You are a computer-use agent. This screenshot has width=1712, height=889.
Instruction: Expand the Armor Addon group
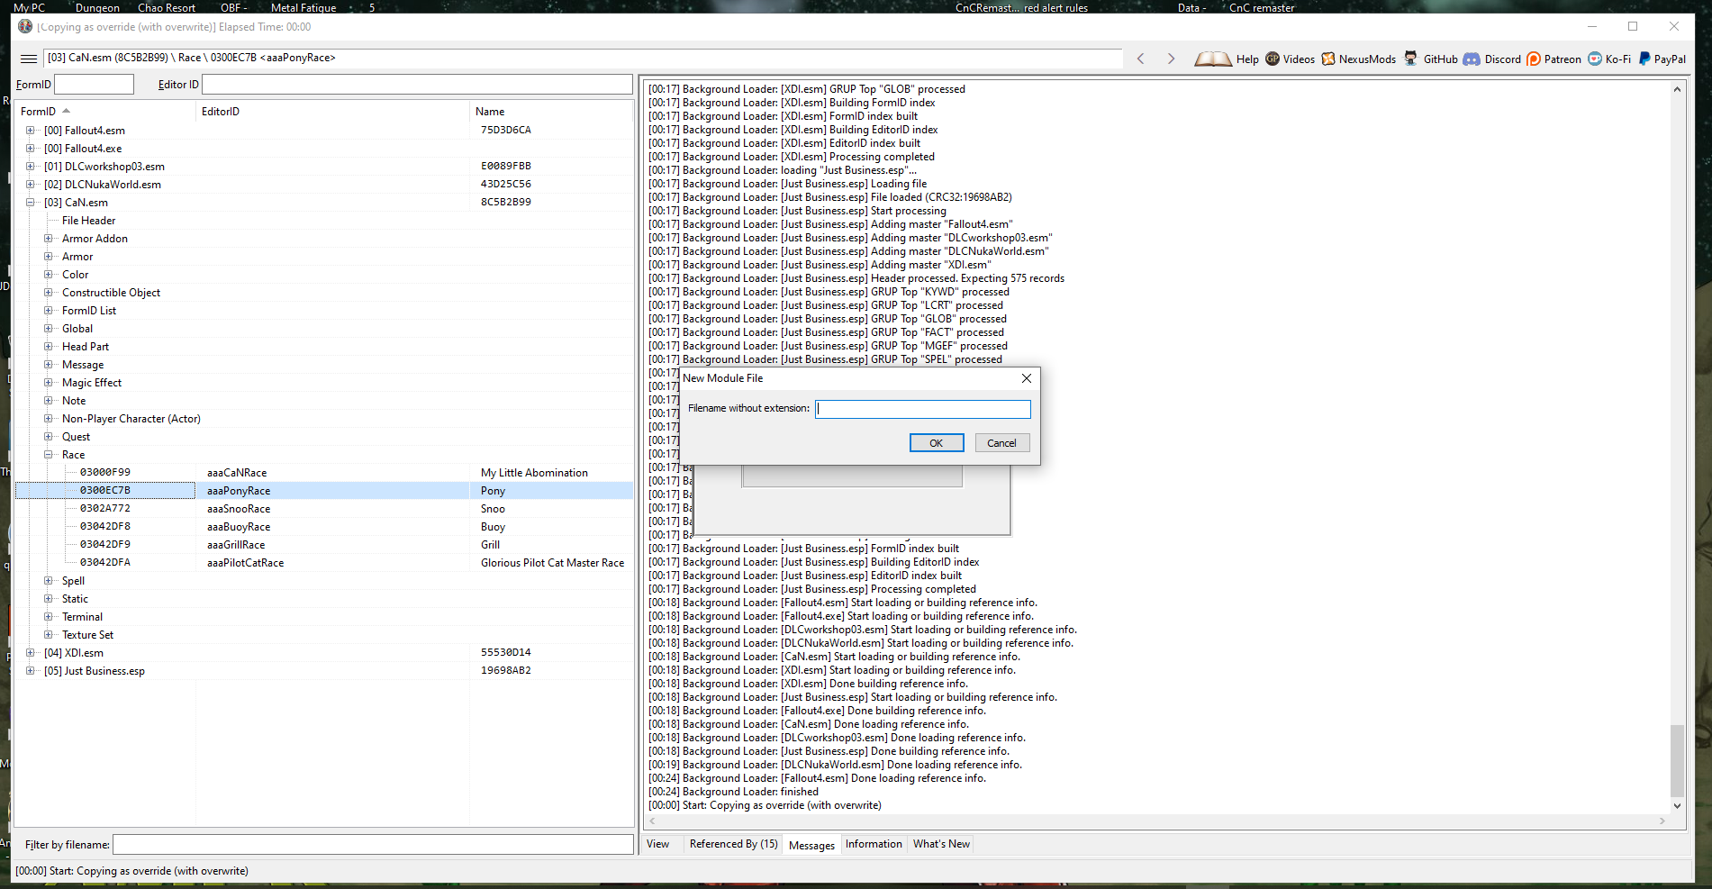pyautogui.click(x=48, y=239)
